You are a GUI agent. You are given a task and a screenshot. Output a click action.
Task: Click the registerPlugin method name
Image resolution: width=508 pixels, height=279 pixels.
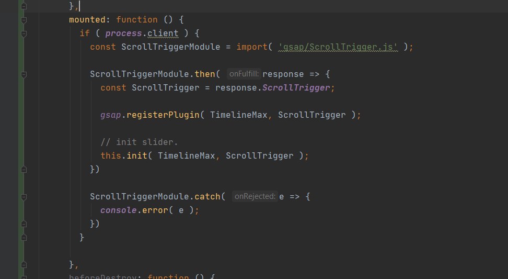163,115
